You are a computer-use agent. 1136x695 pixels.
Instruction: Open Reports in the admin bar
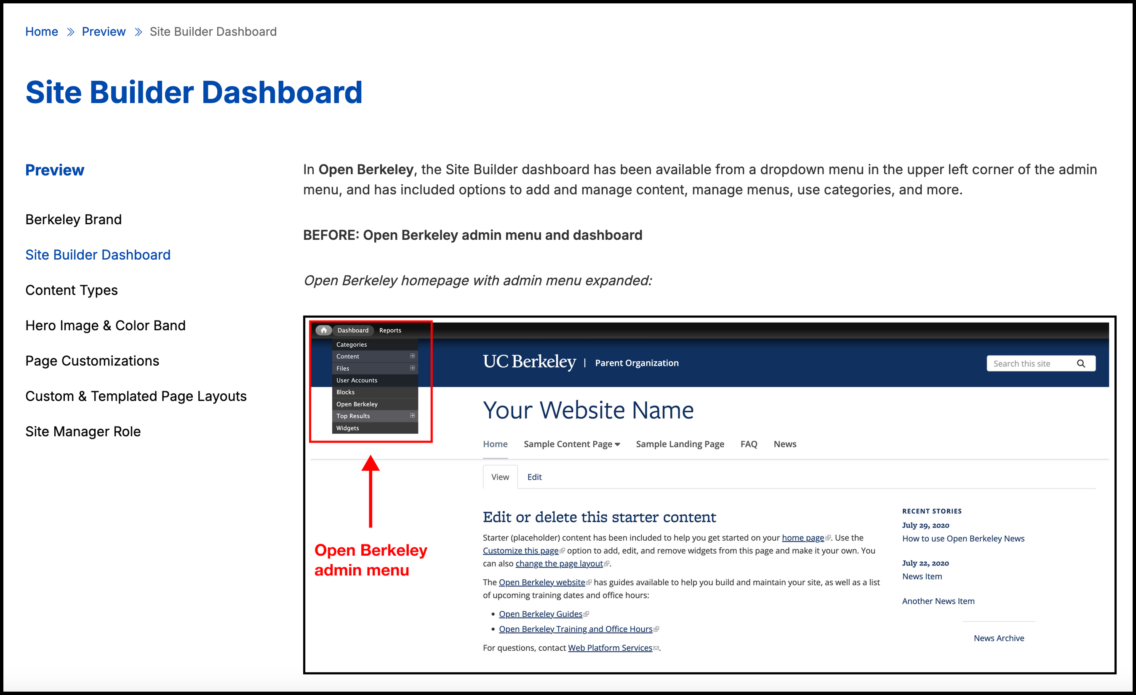[390, 330]
